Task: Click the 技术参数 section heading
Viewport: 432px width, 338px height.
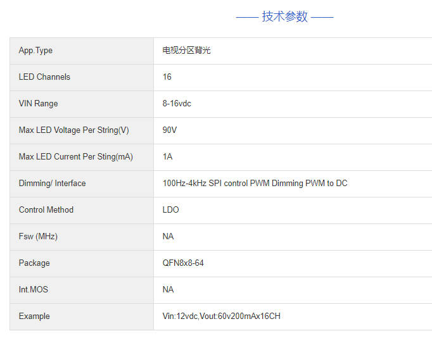Action: (x=284, y=17)
